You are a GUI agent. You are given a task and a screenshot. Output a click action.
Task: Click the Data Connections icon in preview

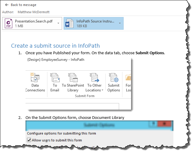(x=35, y=77)
